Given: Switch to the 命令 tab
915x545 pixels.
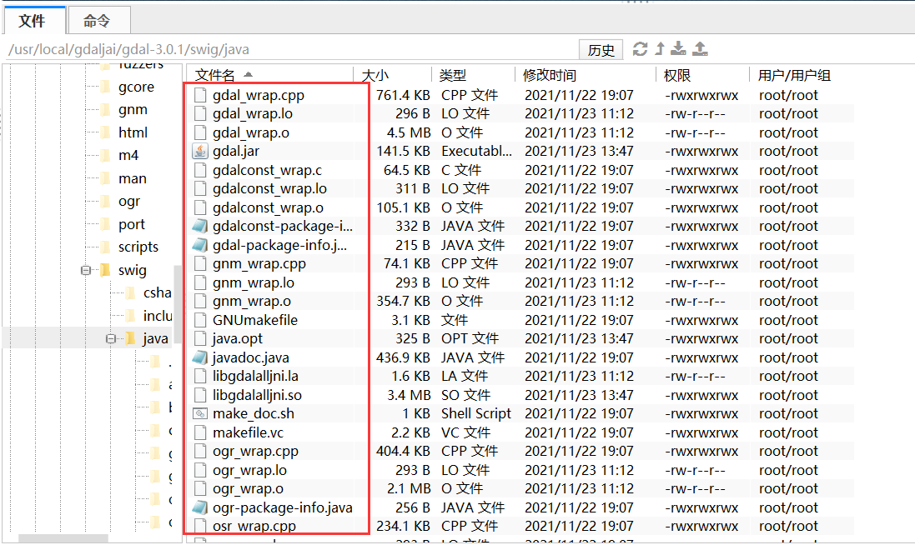Looking at the screenshot, I should click(98, 20).
